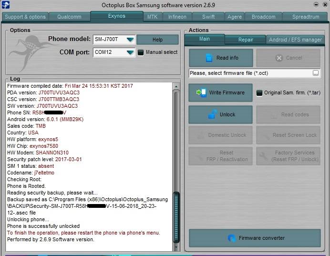Click the Write Firmware button

click(221, 92)
